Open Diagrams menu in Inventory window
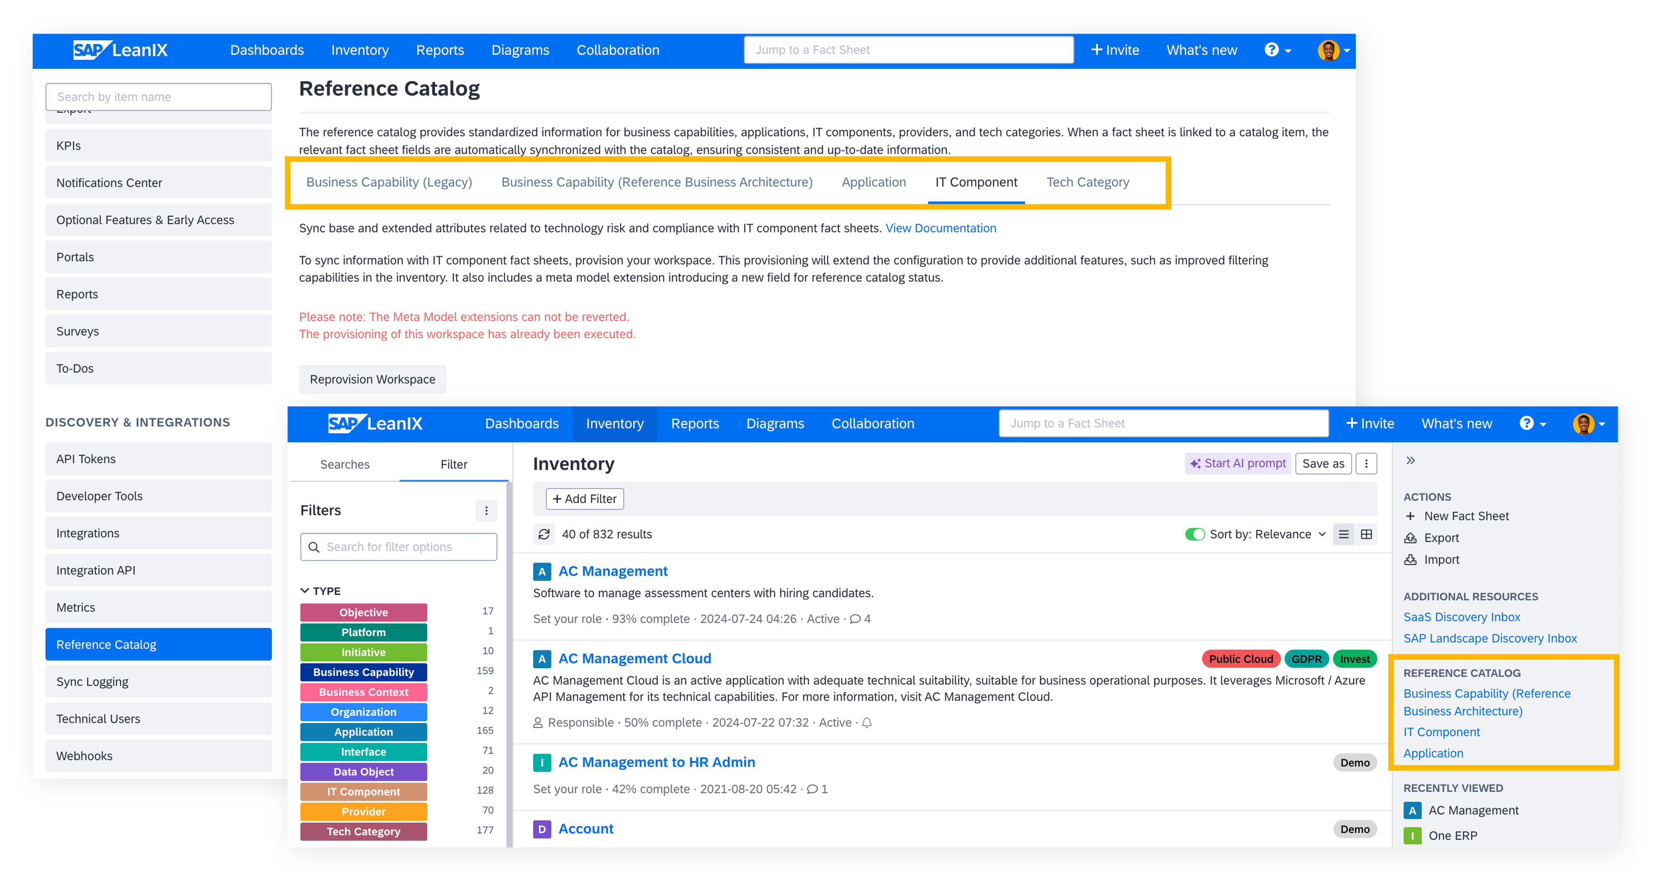The width and height of the screenshot is (1659, 889). click(775, 423)
